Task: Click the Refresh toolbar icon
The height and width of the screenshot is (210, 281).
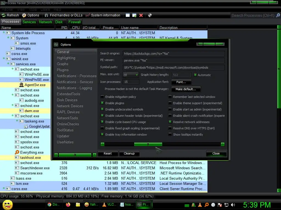Action: (4, 15)
